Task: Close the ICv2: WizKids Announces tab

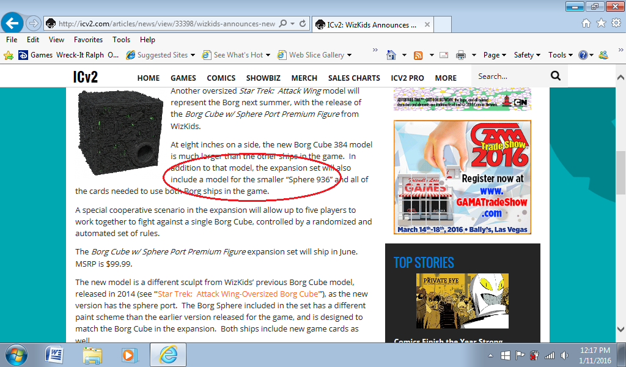Action: [x=427, y=24]
